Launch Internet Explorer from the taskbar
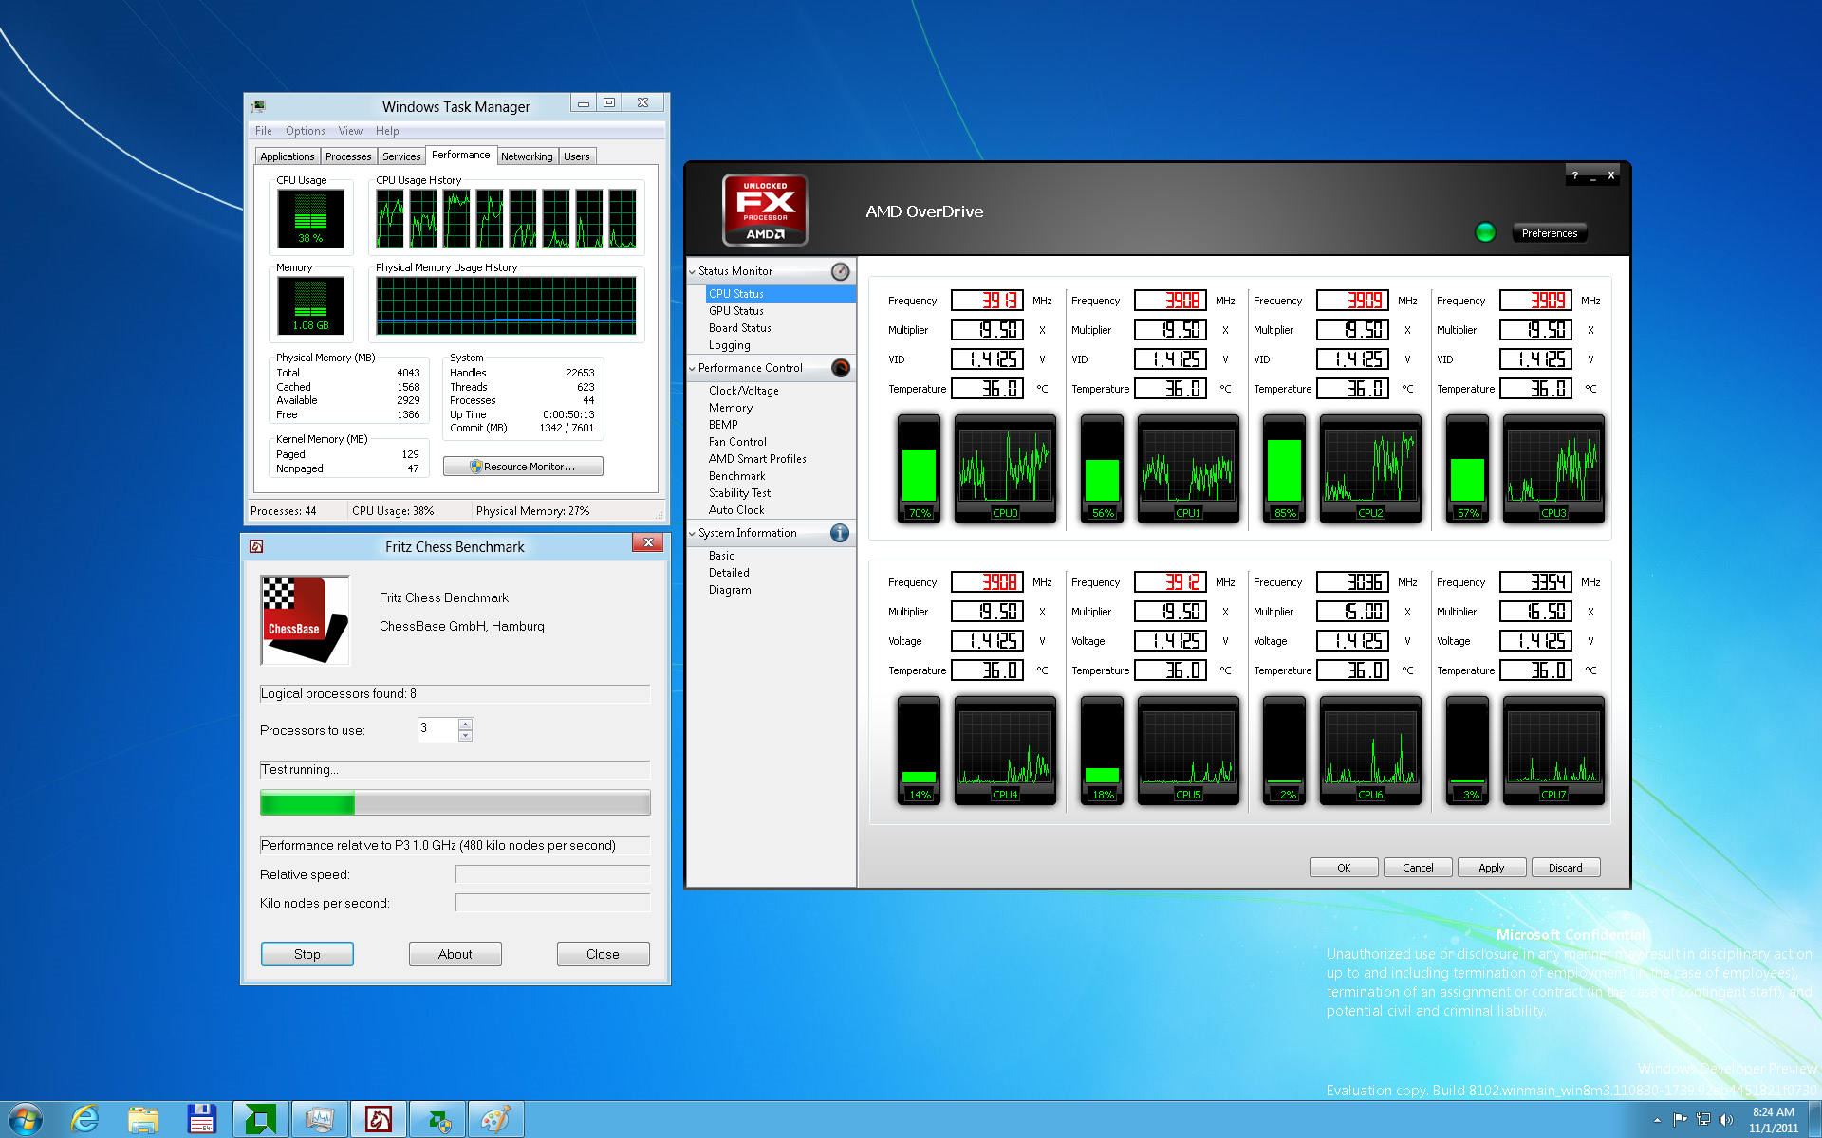Image resolution: width=1822 pixels, height=1138 pixels. click(x=84, y=1119)
